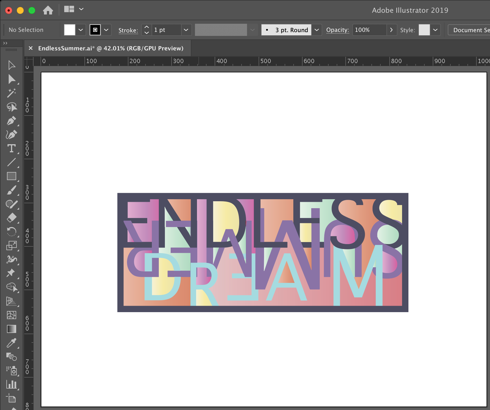
Task: Adjust stroke weight stepper arrows
Action: tap(147, 30)
